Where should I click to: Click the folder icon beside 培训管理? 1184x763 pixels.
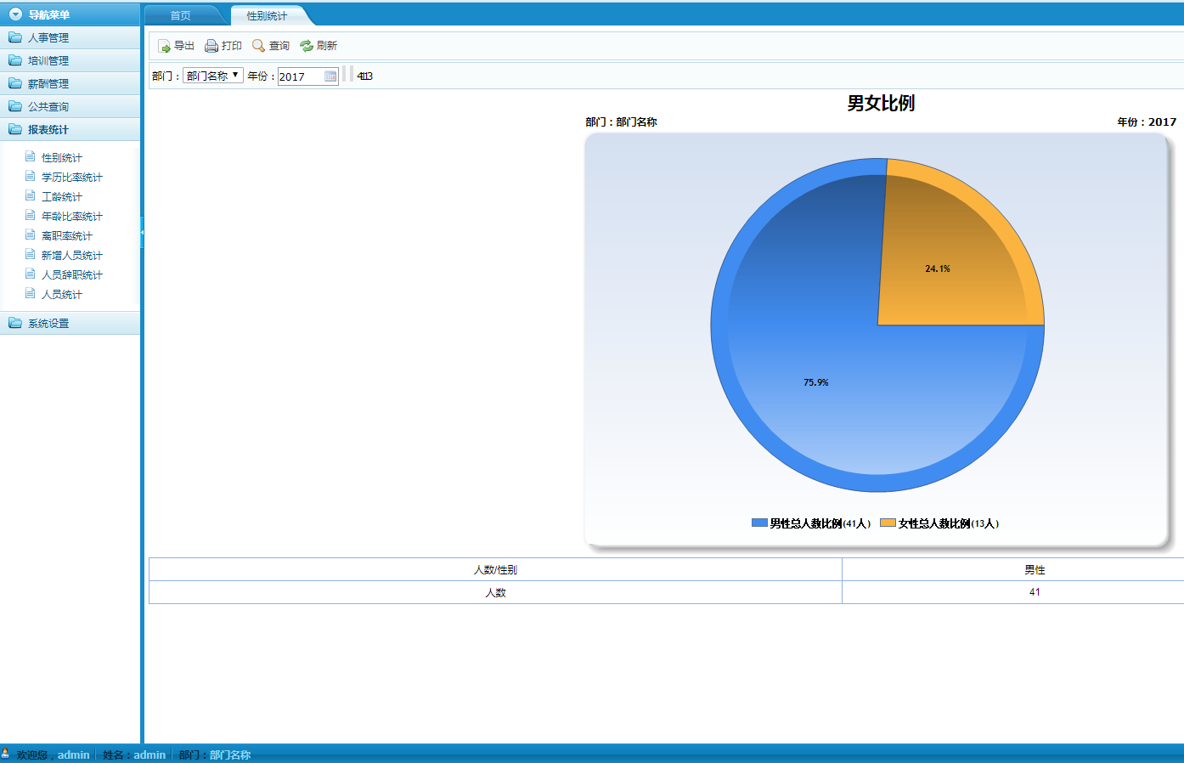click(15, 60)
